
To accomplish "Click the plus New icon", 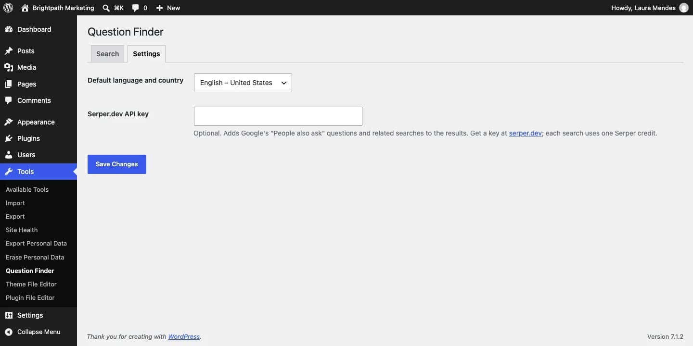I will [160, 8].
